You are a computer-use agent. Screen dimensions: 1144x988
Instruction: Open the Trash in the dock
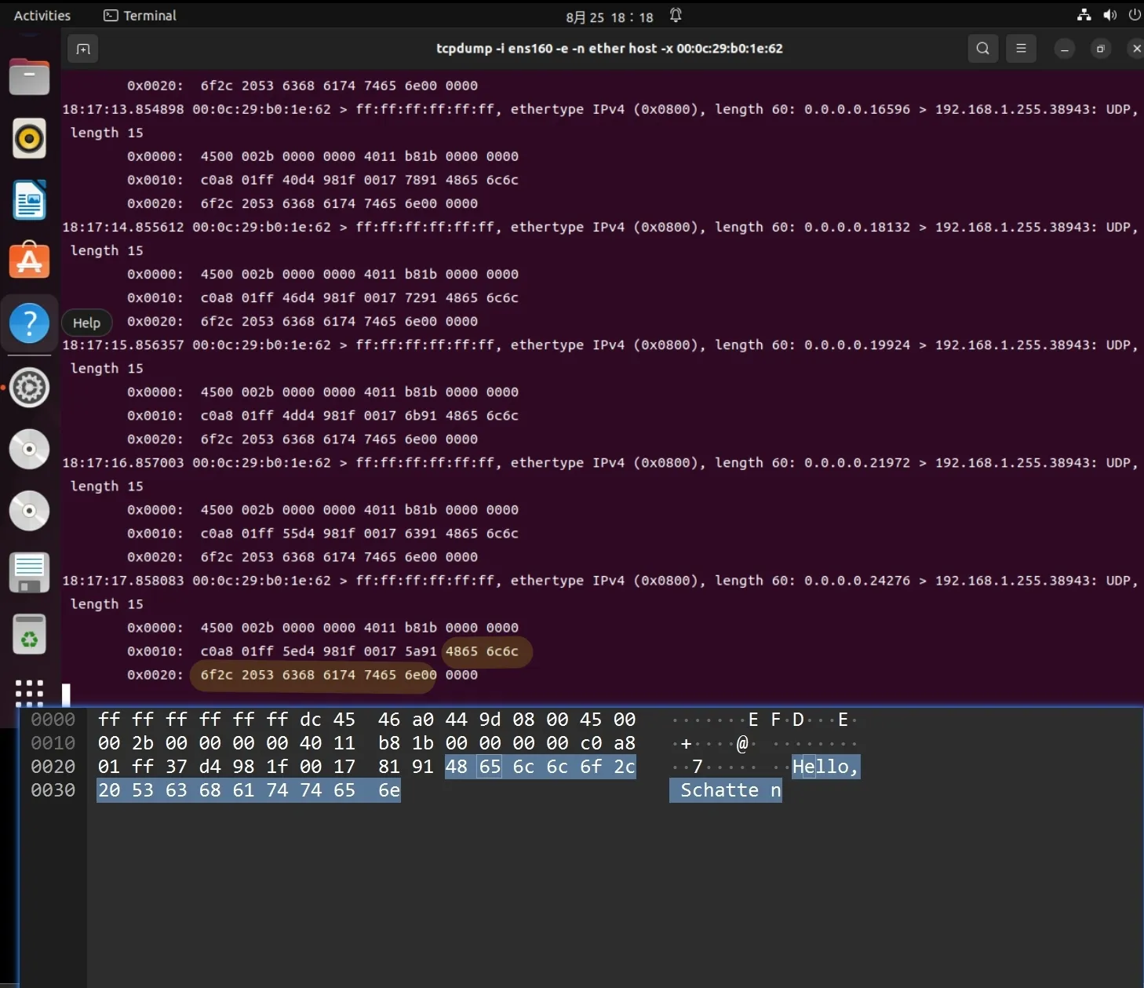coord(29,634)
